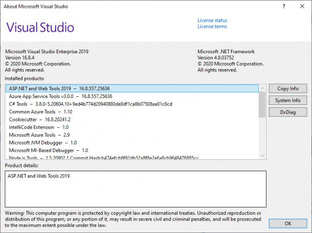This screenshot has width=312, height=233.
Task: Click the installed products scroll up arrow
Action: [262, 88]
